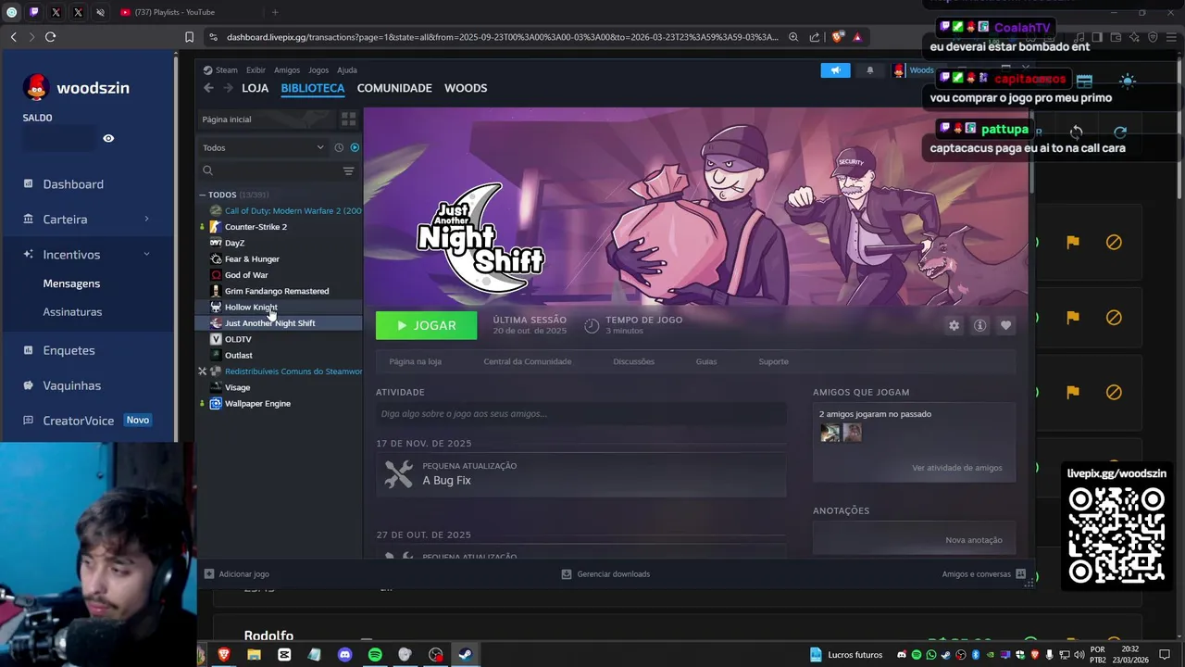The height and width of the screenshot is (667, 1185).
Task: Open the A Bug Fix update entry
Action: 580,474
